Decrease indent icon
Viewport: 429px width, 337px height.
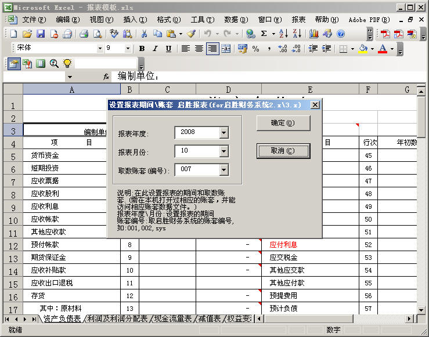[313, 49]
